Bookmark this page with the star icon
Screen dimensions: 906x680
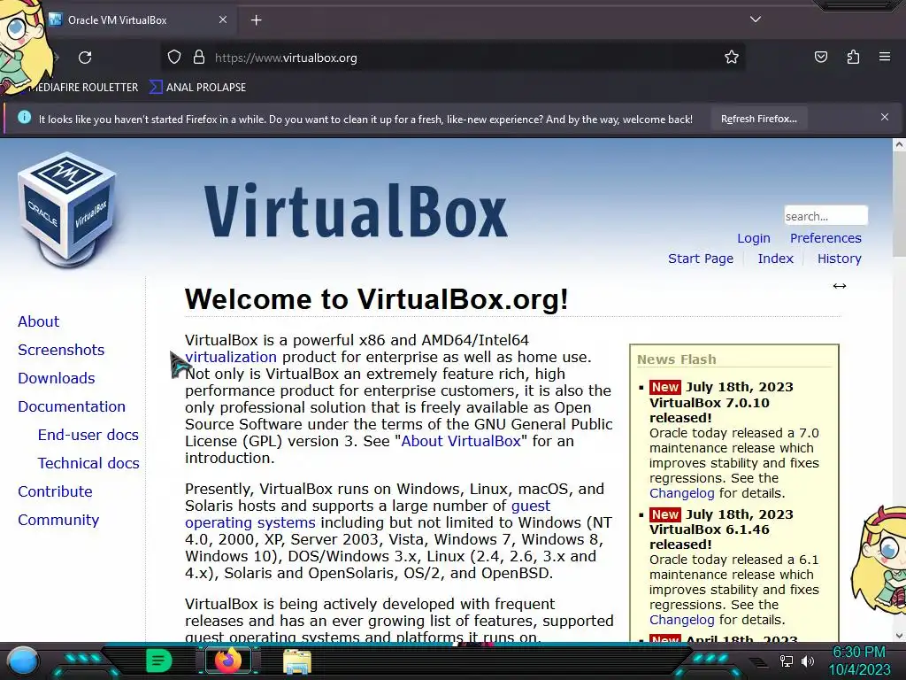pyautogui.click(x=732, y=58)
